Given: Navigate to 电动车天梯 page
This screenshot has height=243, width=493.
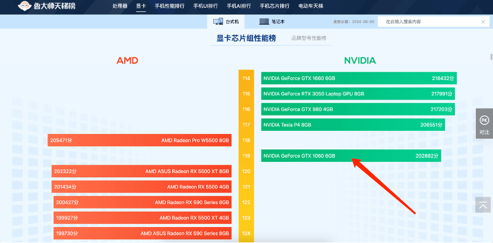Looking at the screenshot, I should 311,6.
